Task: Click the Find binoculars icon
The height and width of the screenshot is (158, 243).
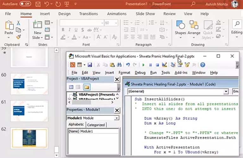Action: [x=119, y=65]
